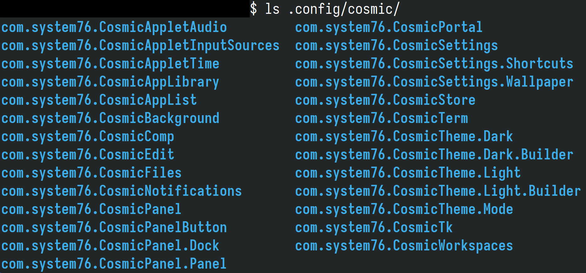
Task: Click the com.system76.CosmicAppletAudio directory name
Action: 114,27
